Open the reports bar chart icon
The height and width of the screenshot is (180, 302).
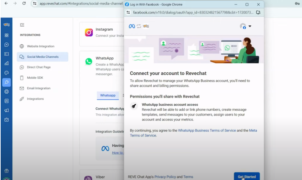click(x=7, y=63)
